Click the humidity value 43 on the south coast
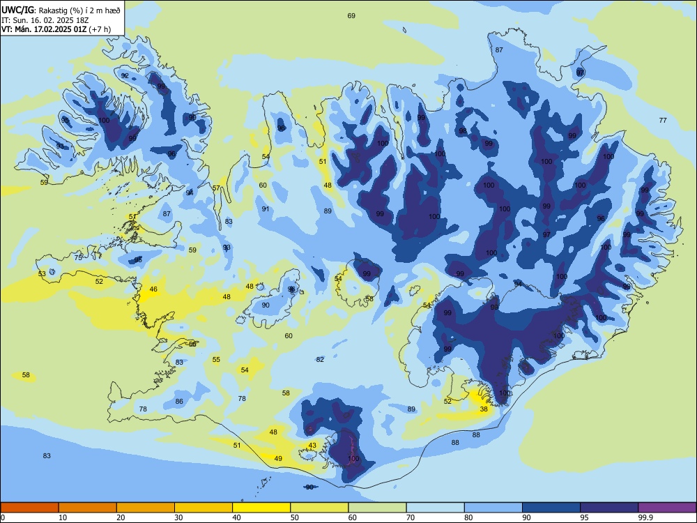697x523 pixels. (x=312, y=446)
